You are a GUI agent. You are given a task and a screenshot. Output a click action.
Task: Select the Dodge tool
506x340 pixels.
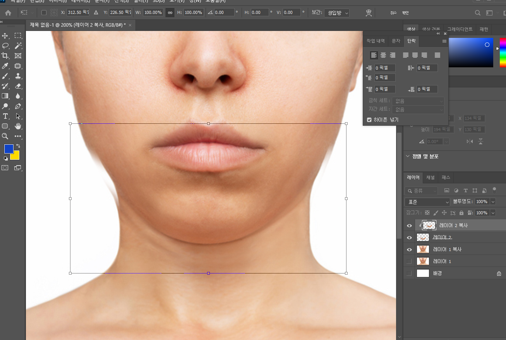[x=5, y=106]
